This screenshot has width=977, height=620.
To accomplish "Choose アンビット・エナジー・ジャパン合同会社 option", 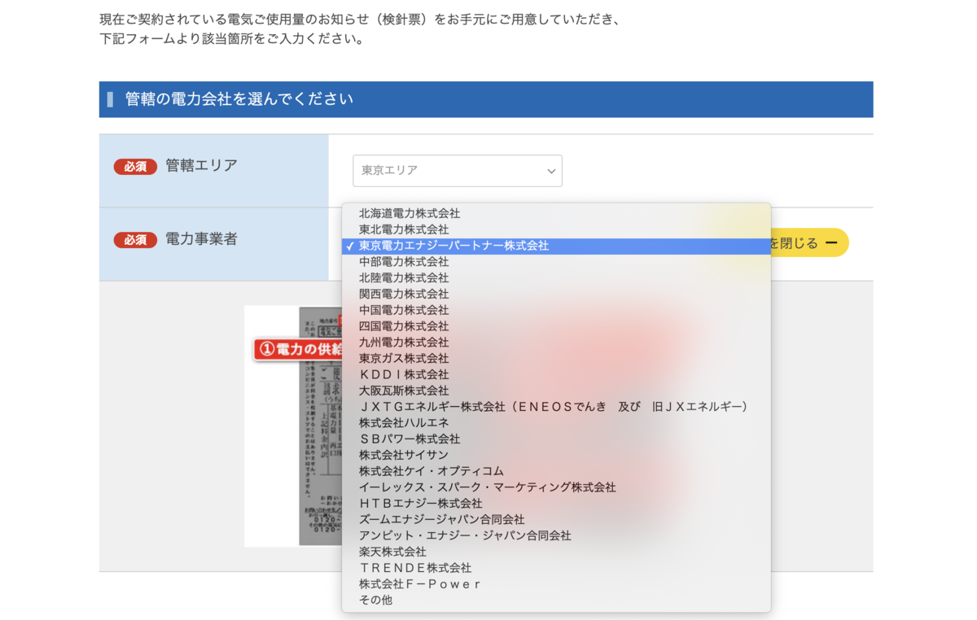I will coord(556,536).
